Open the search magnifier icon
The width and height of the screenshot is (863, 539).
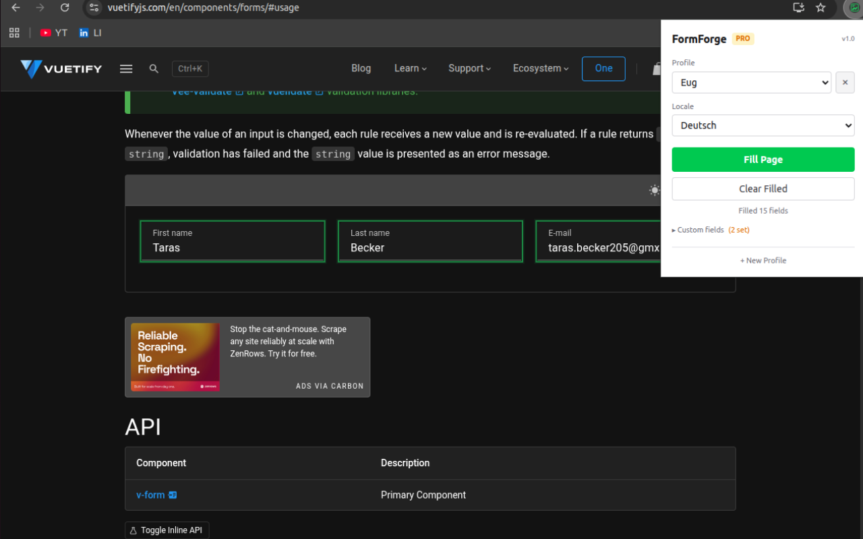[x=154, y=68]
